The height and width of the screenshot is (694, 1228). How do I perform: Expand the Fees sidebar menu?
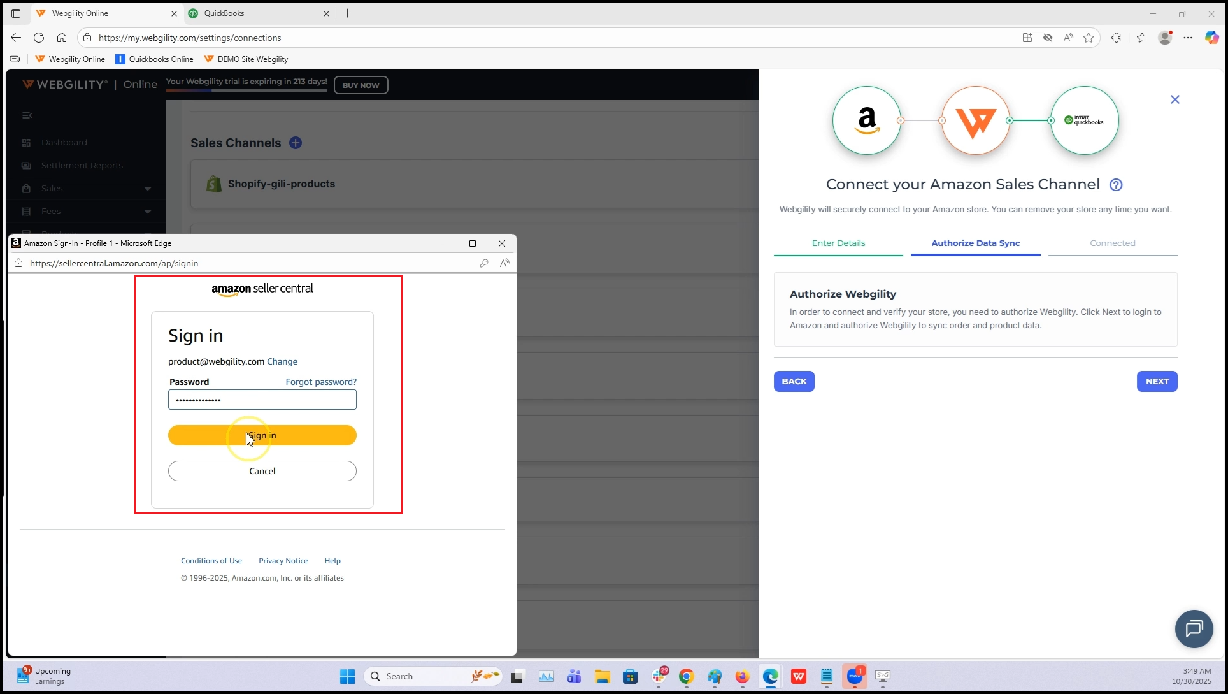148,212
